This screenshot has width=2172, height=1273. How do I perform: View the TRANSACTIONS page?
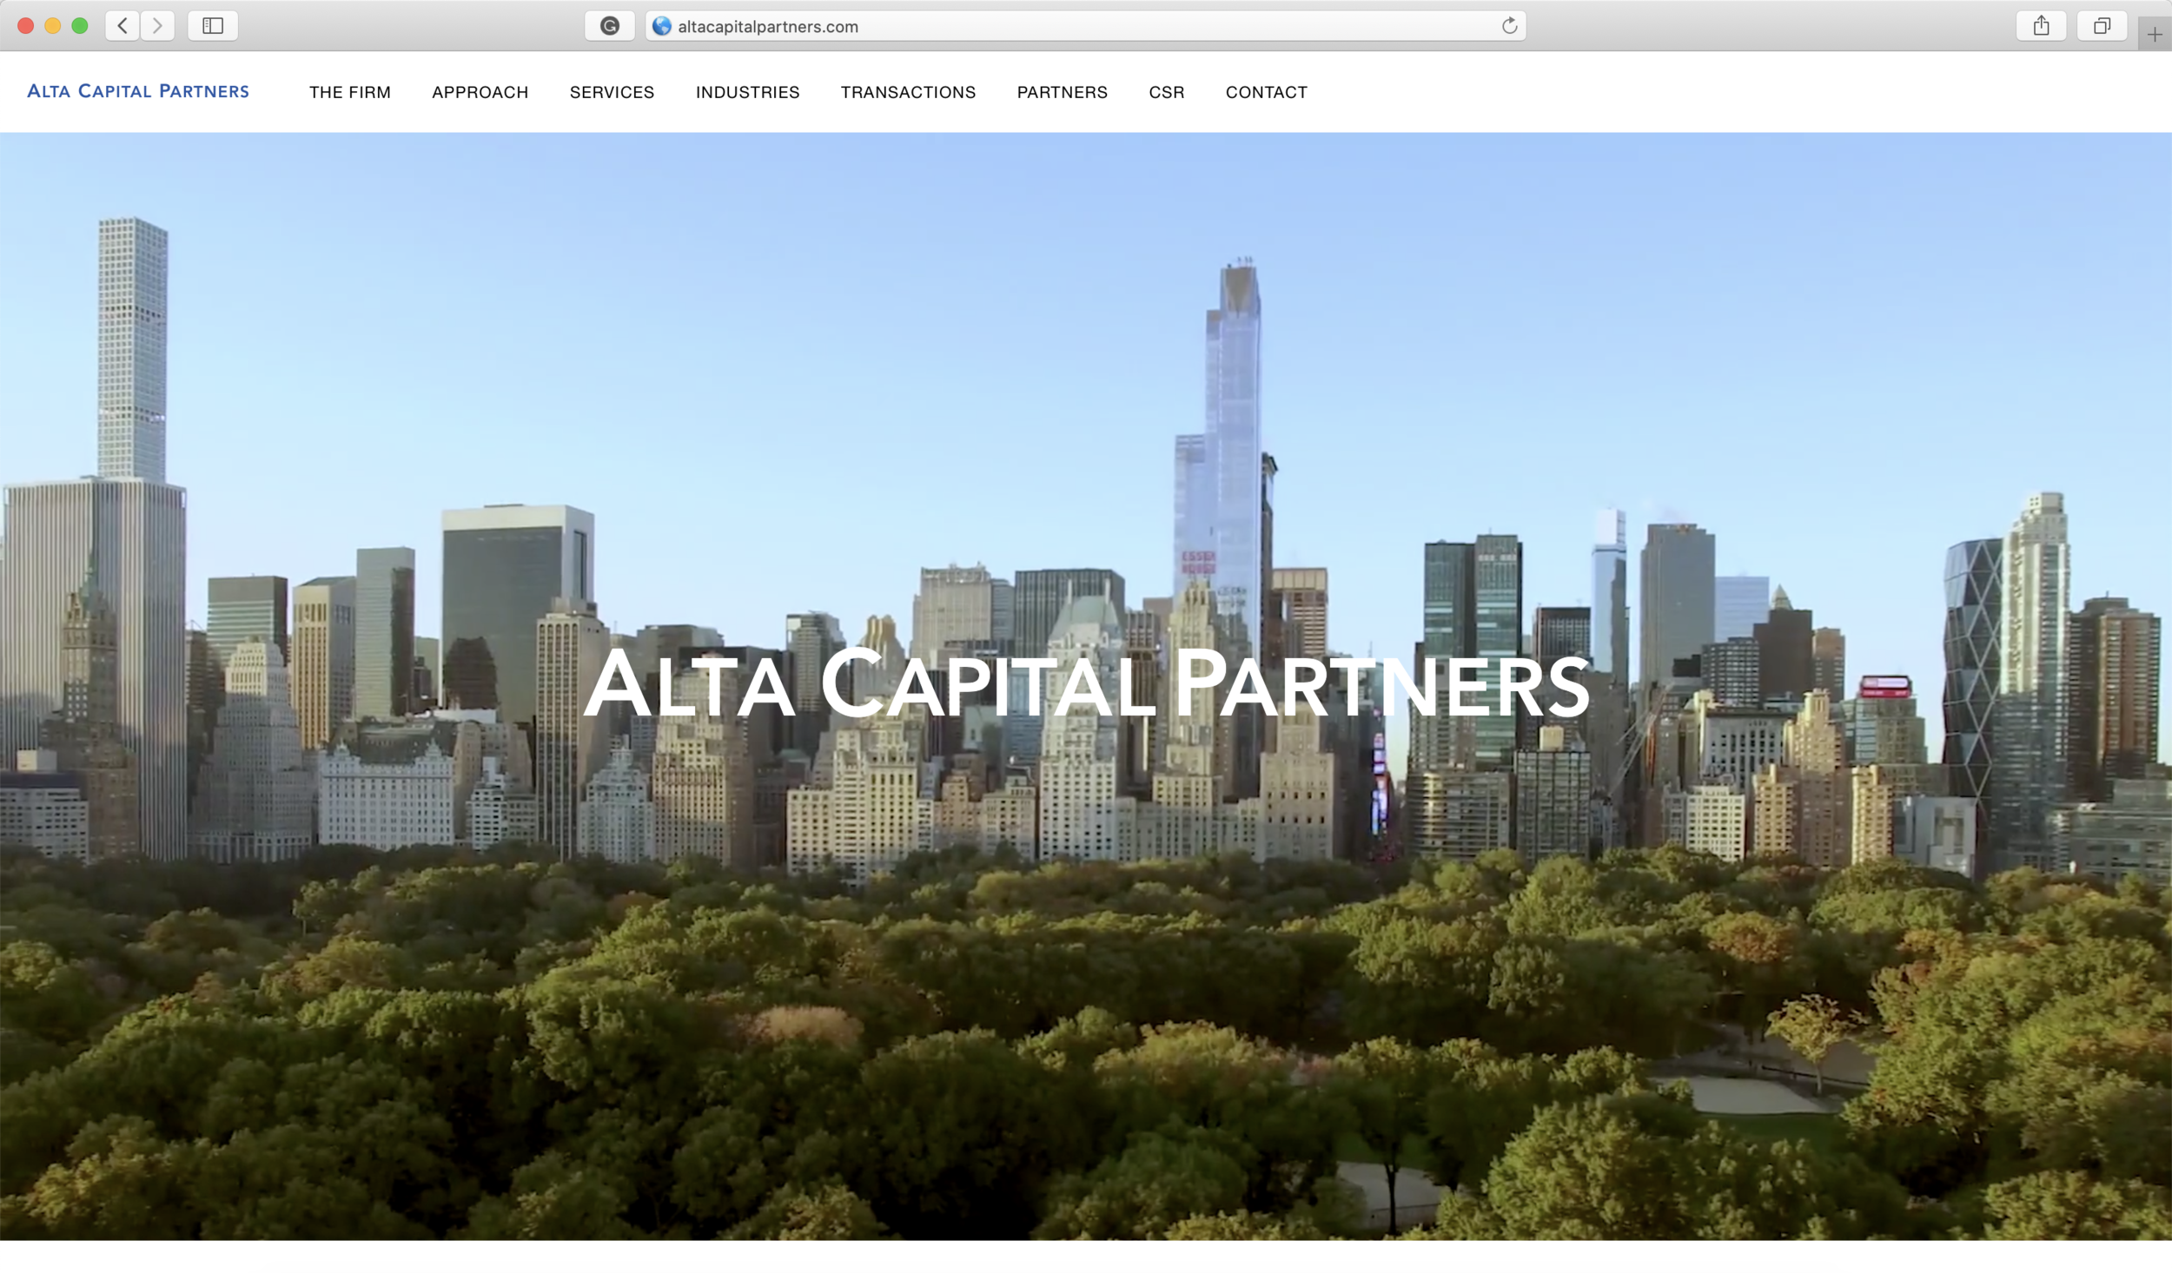908,92
